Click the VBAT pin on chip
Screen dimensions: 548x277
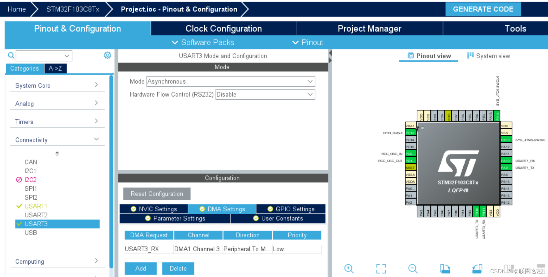pyautogui.click(x=410, y=126)
